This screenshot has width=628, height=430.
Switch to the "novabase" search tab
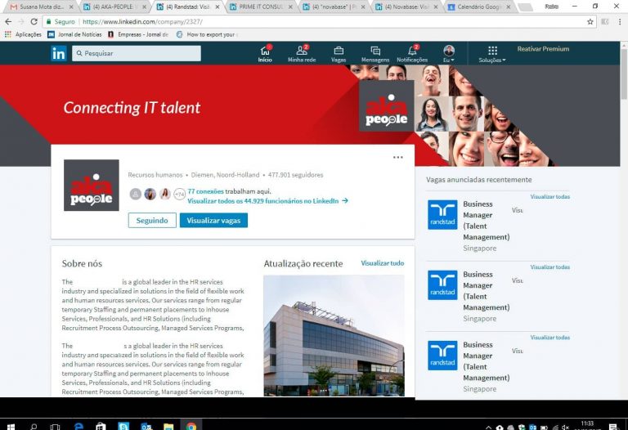tap(334, 7)
